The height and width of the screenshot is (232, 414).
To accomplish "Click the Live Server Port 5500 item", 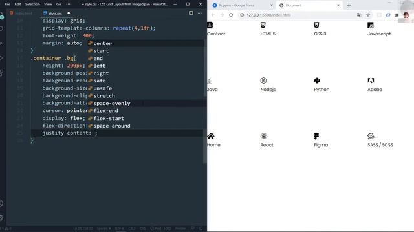I will pos(160,229).
